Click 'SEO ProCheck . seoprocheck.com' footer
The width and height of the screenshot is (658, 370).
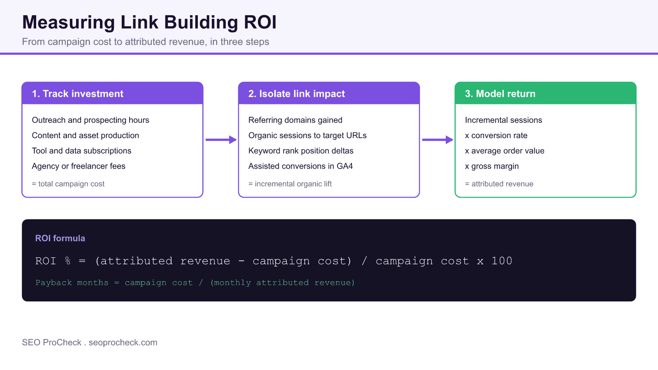[x=90, y=342]
